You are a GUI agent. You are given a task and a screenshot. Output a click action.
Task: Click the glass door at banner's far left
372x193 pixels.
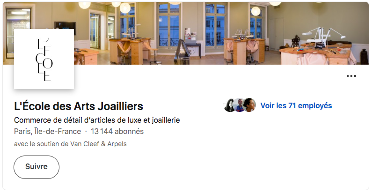(17, 33)
